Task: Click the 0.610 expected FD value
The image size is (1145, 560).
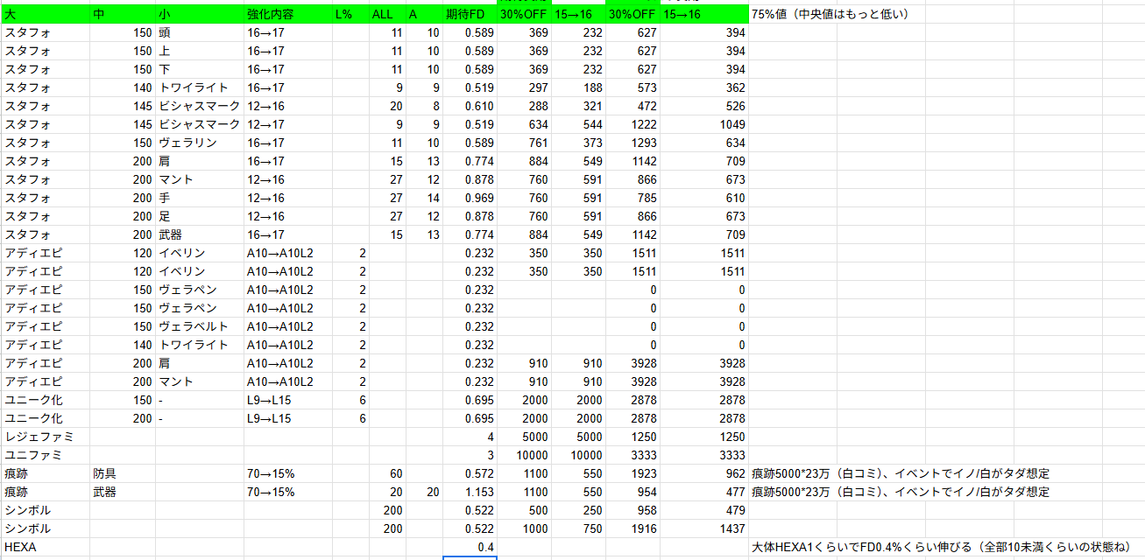Action: 470,106
